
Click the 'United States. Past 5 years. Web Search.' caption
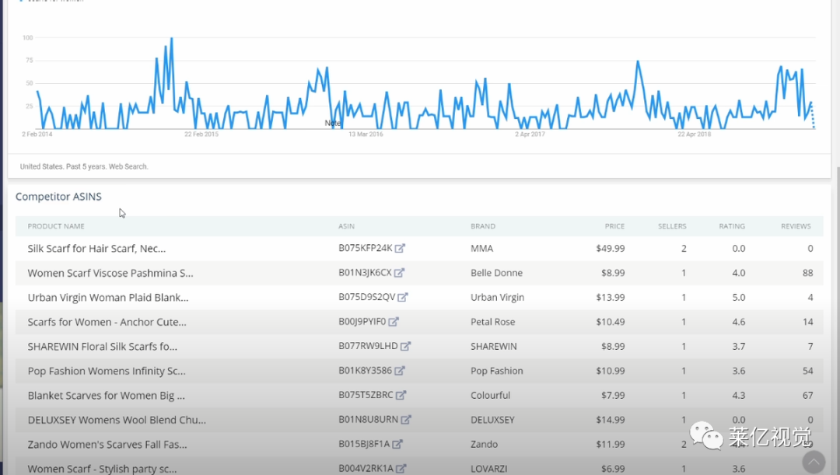click(x=84, y=166)
